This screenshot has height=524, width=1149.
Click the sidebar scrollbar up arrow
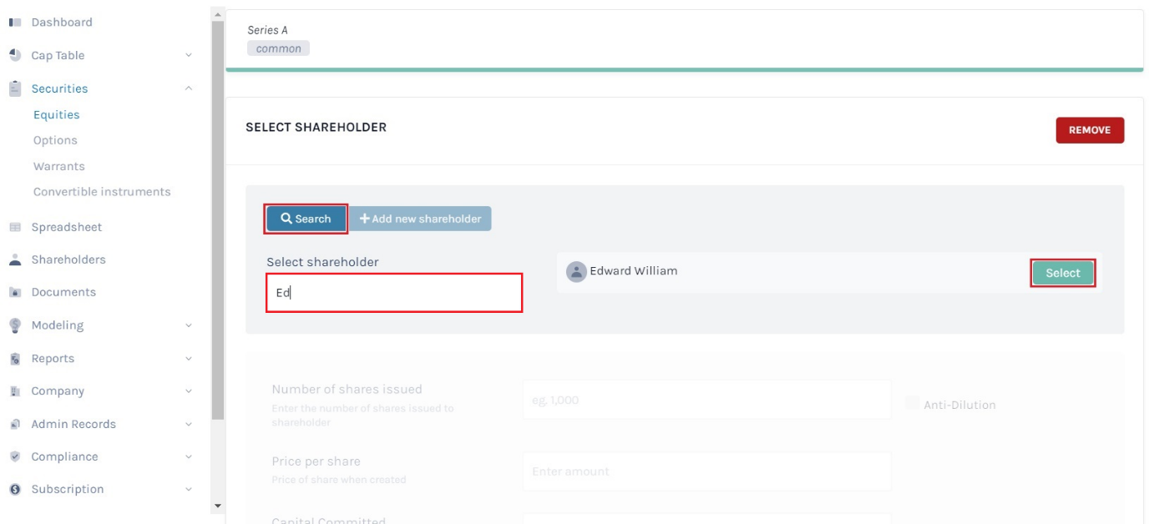click(219, 15)
